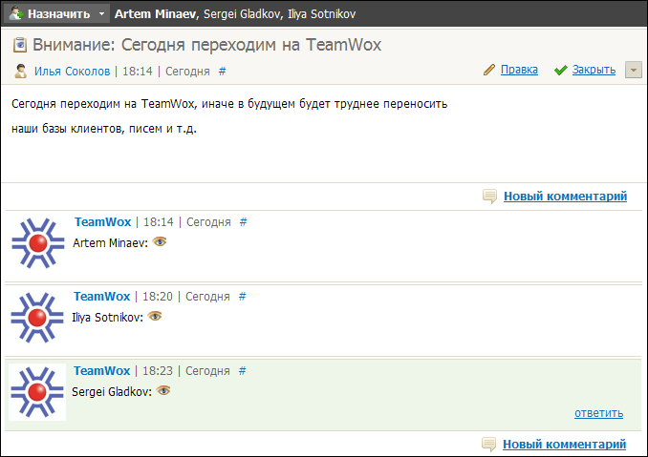Select Iliya Sotnikov in the assignee list
648x457 pixels.
click(x=321, y=14)
